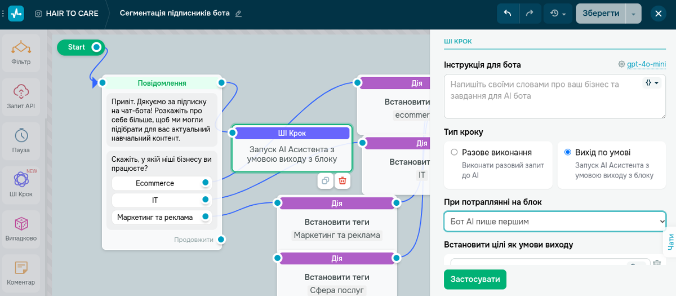Save flow with Зберегти button
676x296 pixels.
601,13
